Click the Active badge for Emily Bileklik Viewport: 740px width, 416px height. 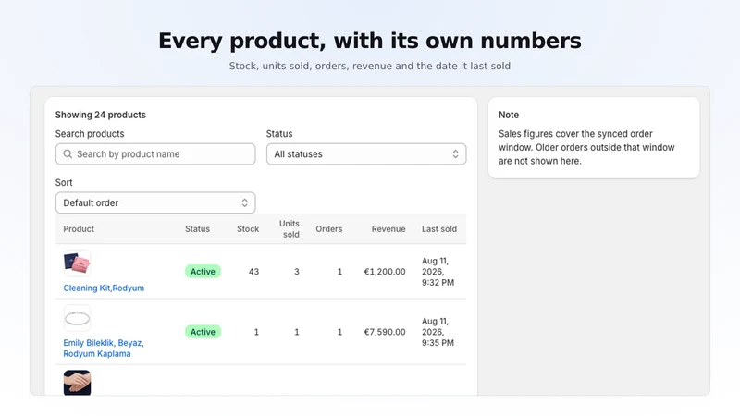pyautogui.click(x=203, y=332)
